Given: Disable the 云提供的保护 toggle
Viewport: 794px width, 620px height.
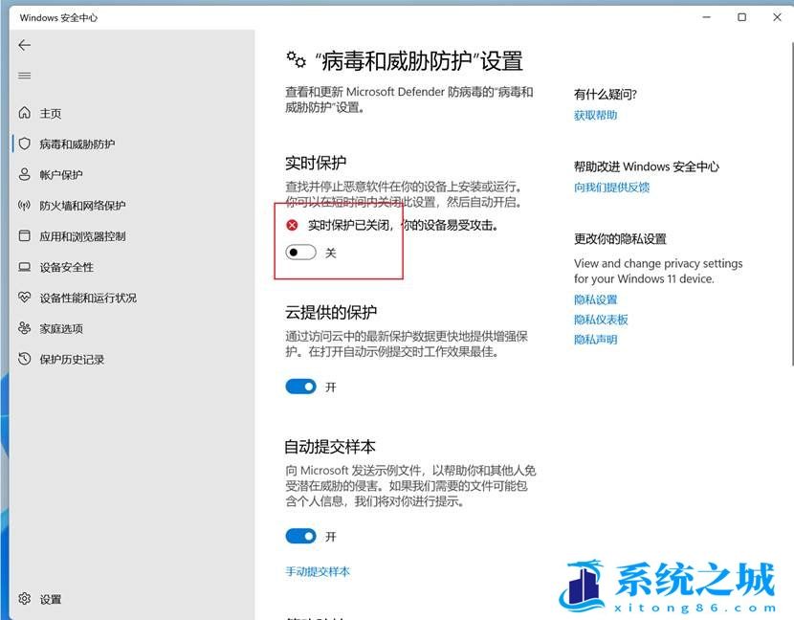Looking at the screenshot, I should click(x=299, y=387).
